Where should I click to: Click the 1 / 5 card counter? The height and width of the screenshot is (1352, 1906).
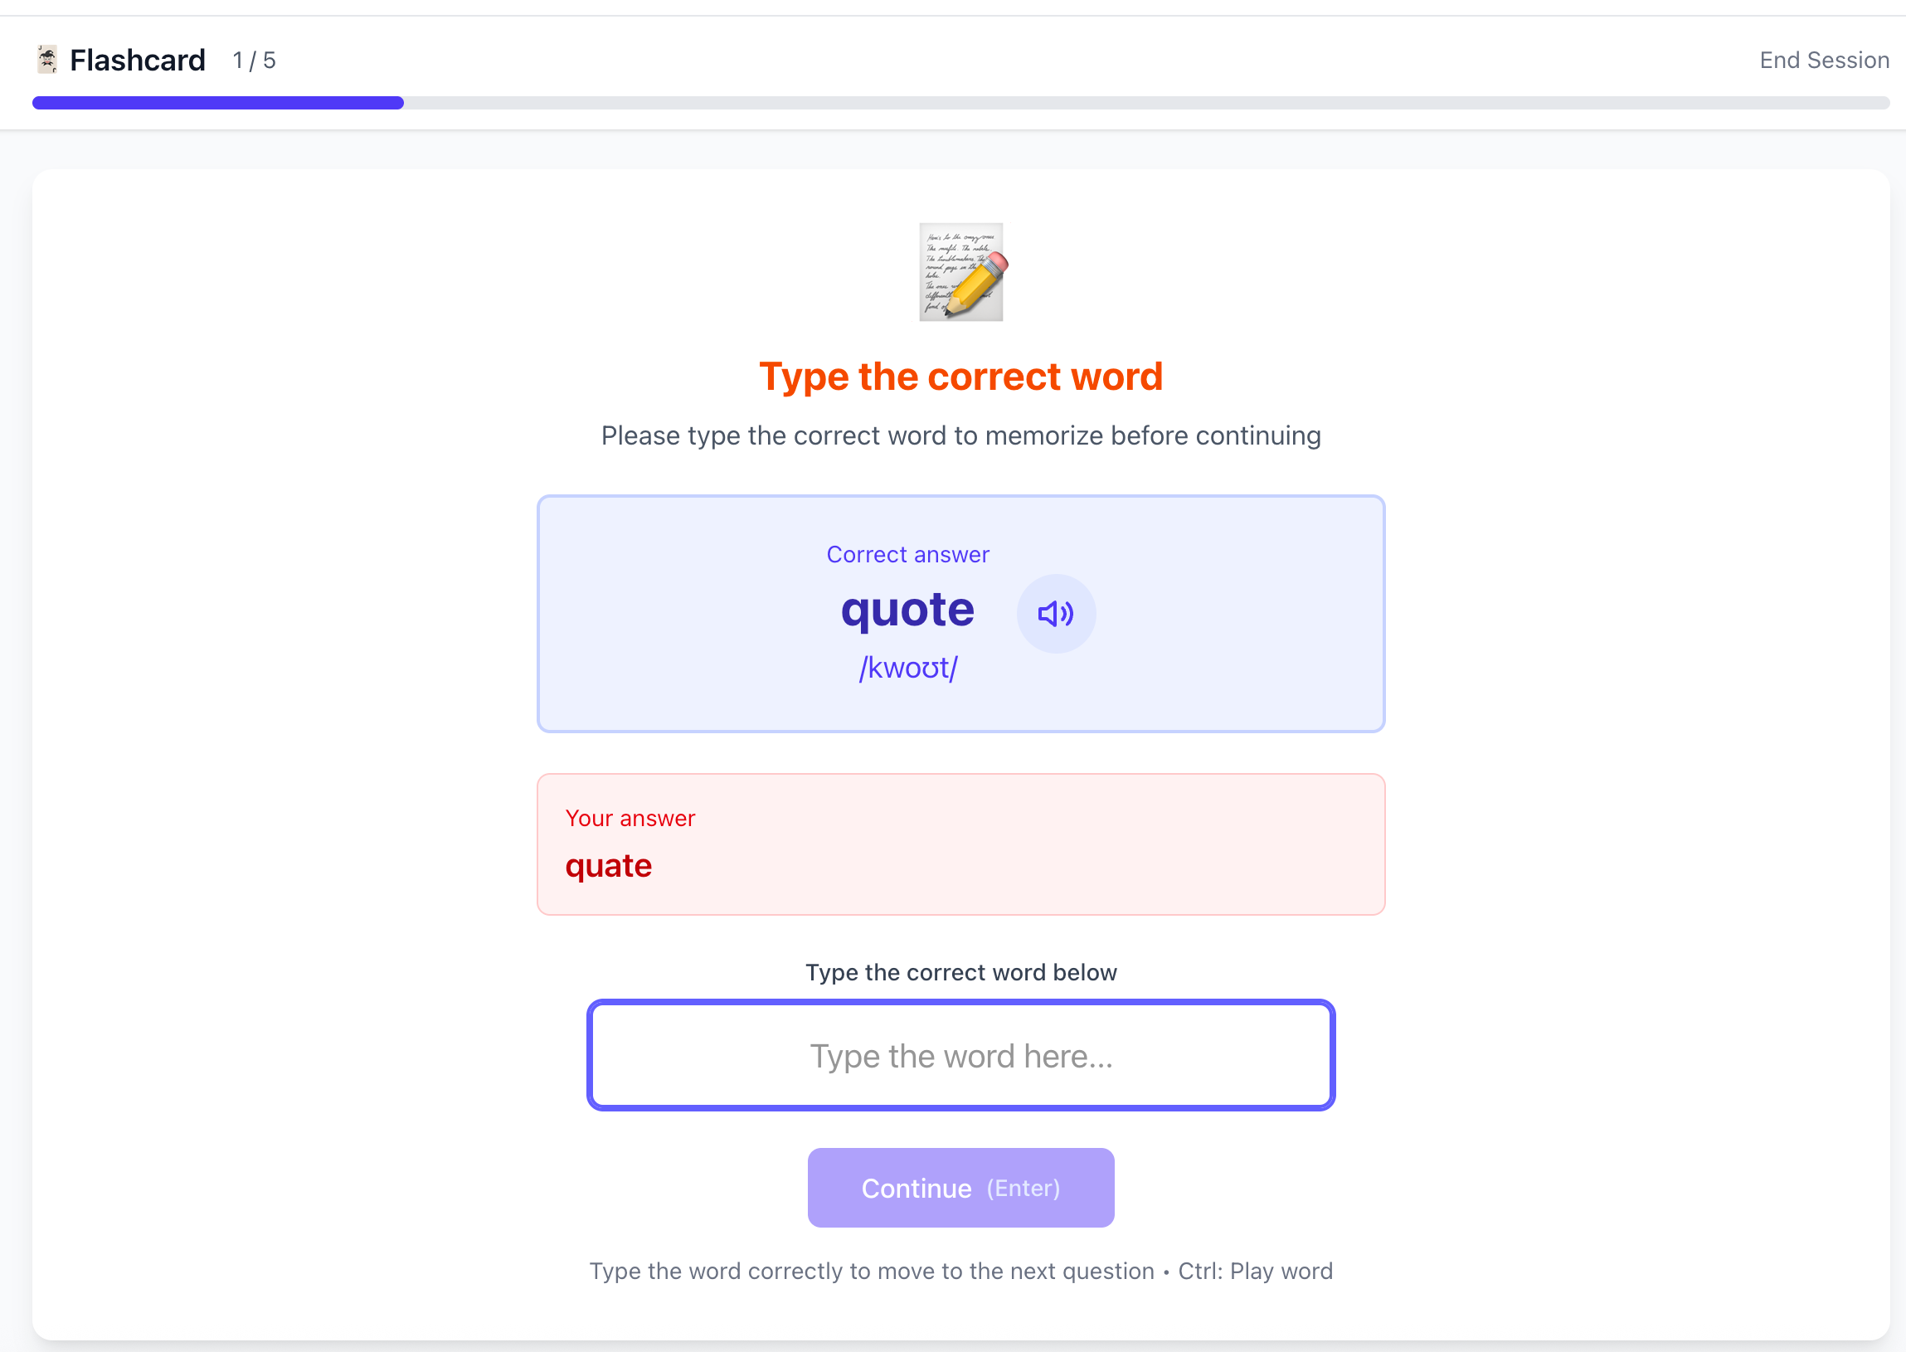[x=254, y=60]
